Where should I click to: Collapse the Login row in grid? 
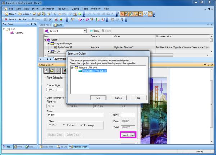pos(48,51)
